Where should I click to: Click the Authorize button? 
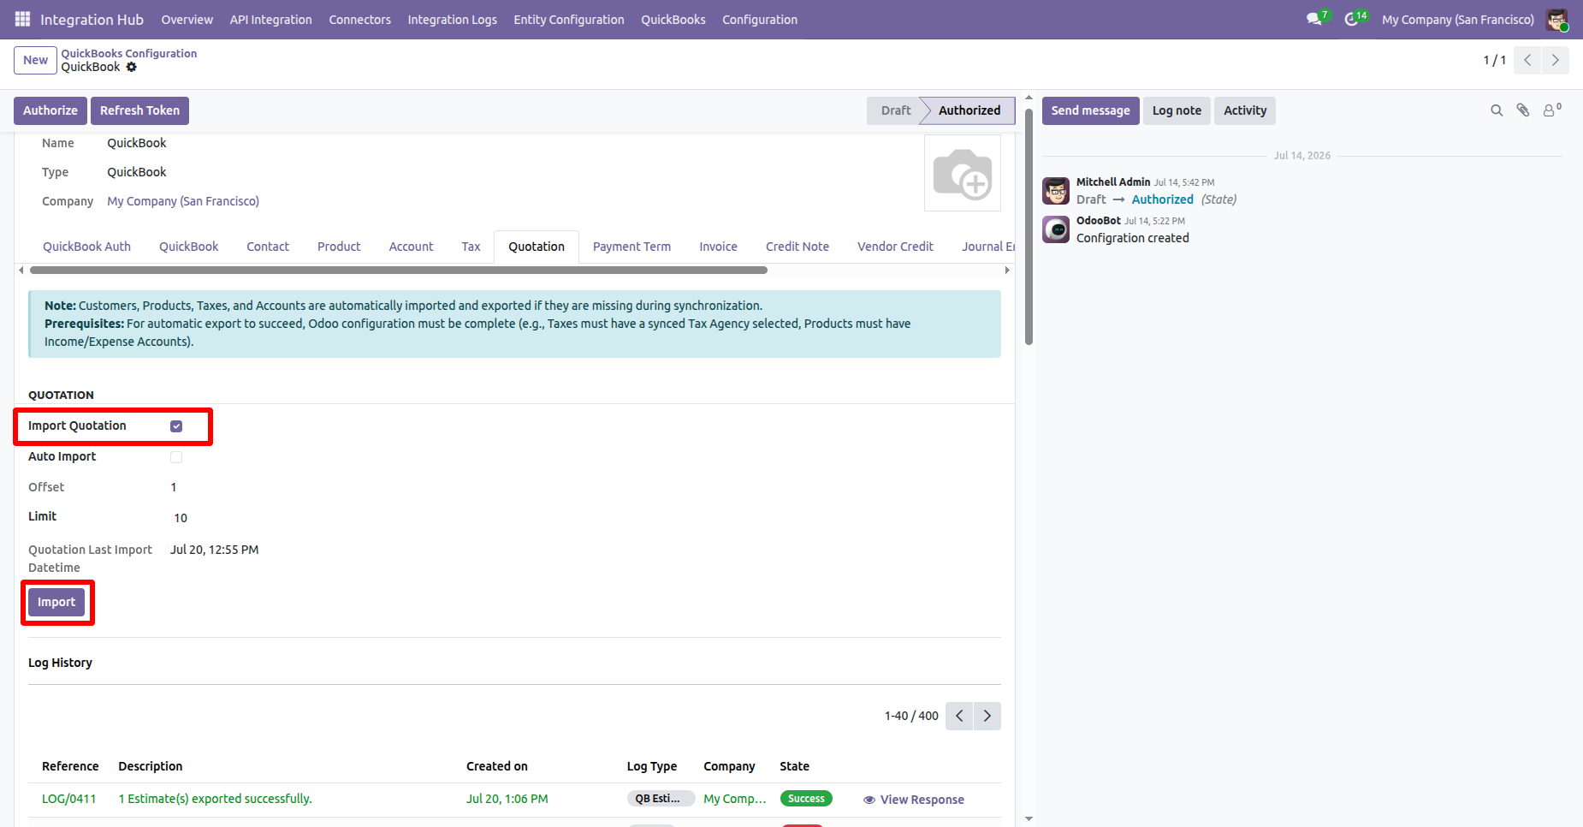tap(50, 110)
